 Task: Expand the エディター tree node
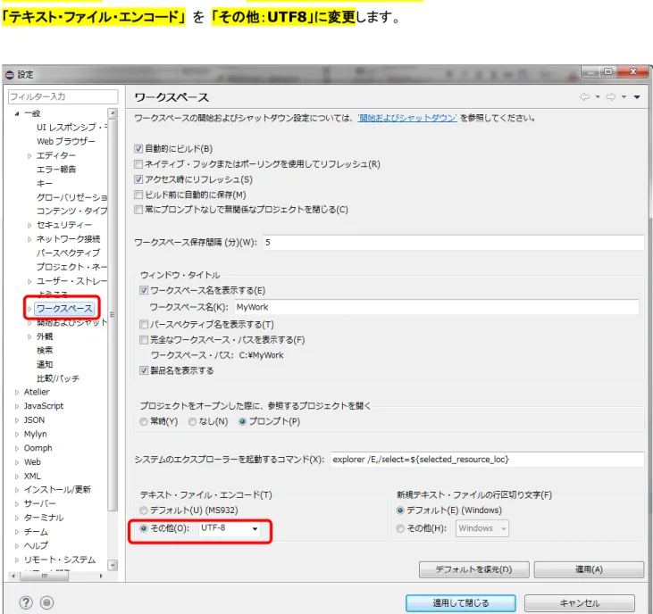[29, 155]
